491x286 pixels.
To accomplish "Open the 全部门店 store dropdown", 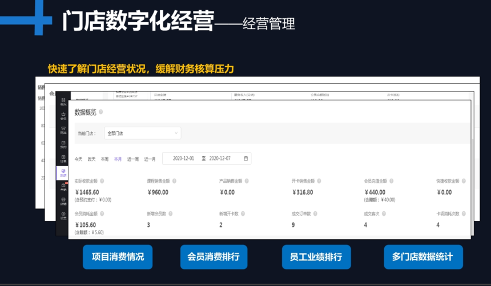I will tap(143, 133).
